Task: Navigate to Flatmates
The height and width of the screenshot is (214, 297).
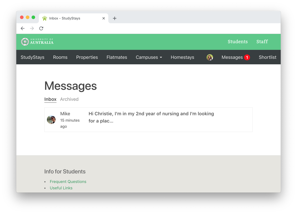Action: click(x=117, y=57)
